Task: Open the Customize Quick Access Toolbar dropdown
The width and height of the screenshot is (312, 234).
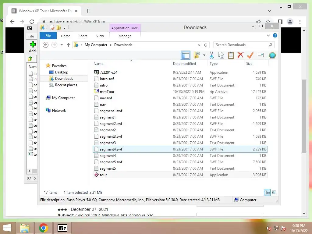Action: [65, 28]
